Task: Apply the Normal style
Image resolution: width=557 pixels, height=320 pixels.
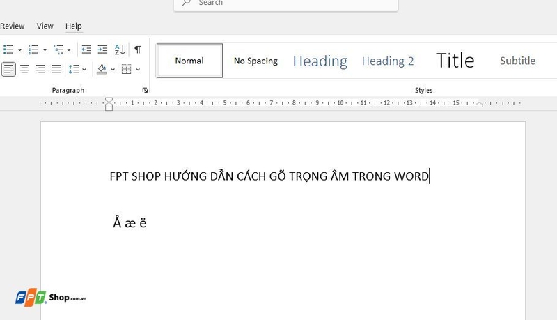Action: (189, 61)
